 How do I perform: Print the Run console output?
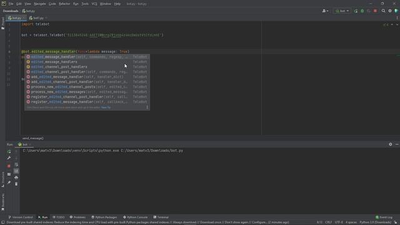pyautogui.click(x=16, y=177)
